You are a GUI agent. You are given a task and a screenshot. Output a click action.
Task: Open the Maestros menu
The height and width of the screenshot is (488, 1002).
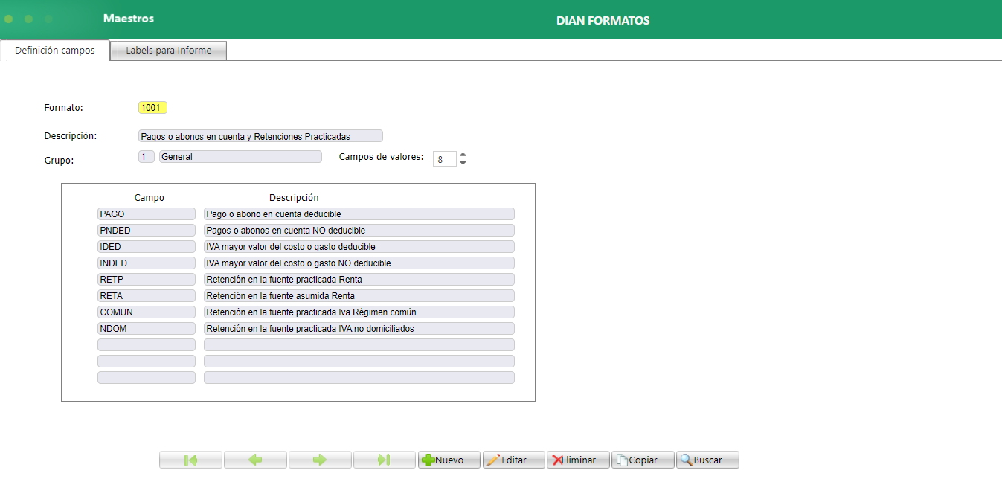129,19
